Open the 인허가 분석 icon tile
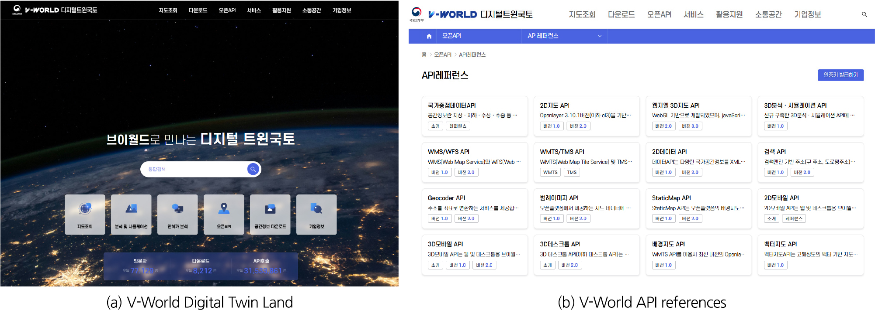The image size is (875, 310). tap(177, 214)
